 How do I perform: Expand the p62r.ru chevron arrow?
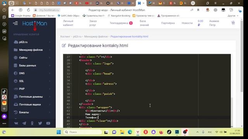pos(50,42)
